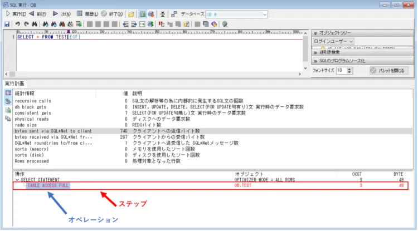Click the SQL formatting icon with S symbol
This screenshot has height=231, width=418.
click(x=150, y=24)
